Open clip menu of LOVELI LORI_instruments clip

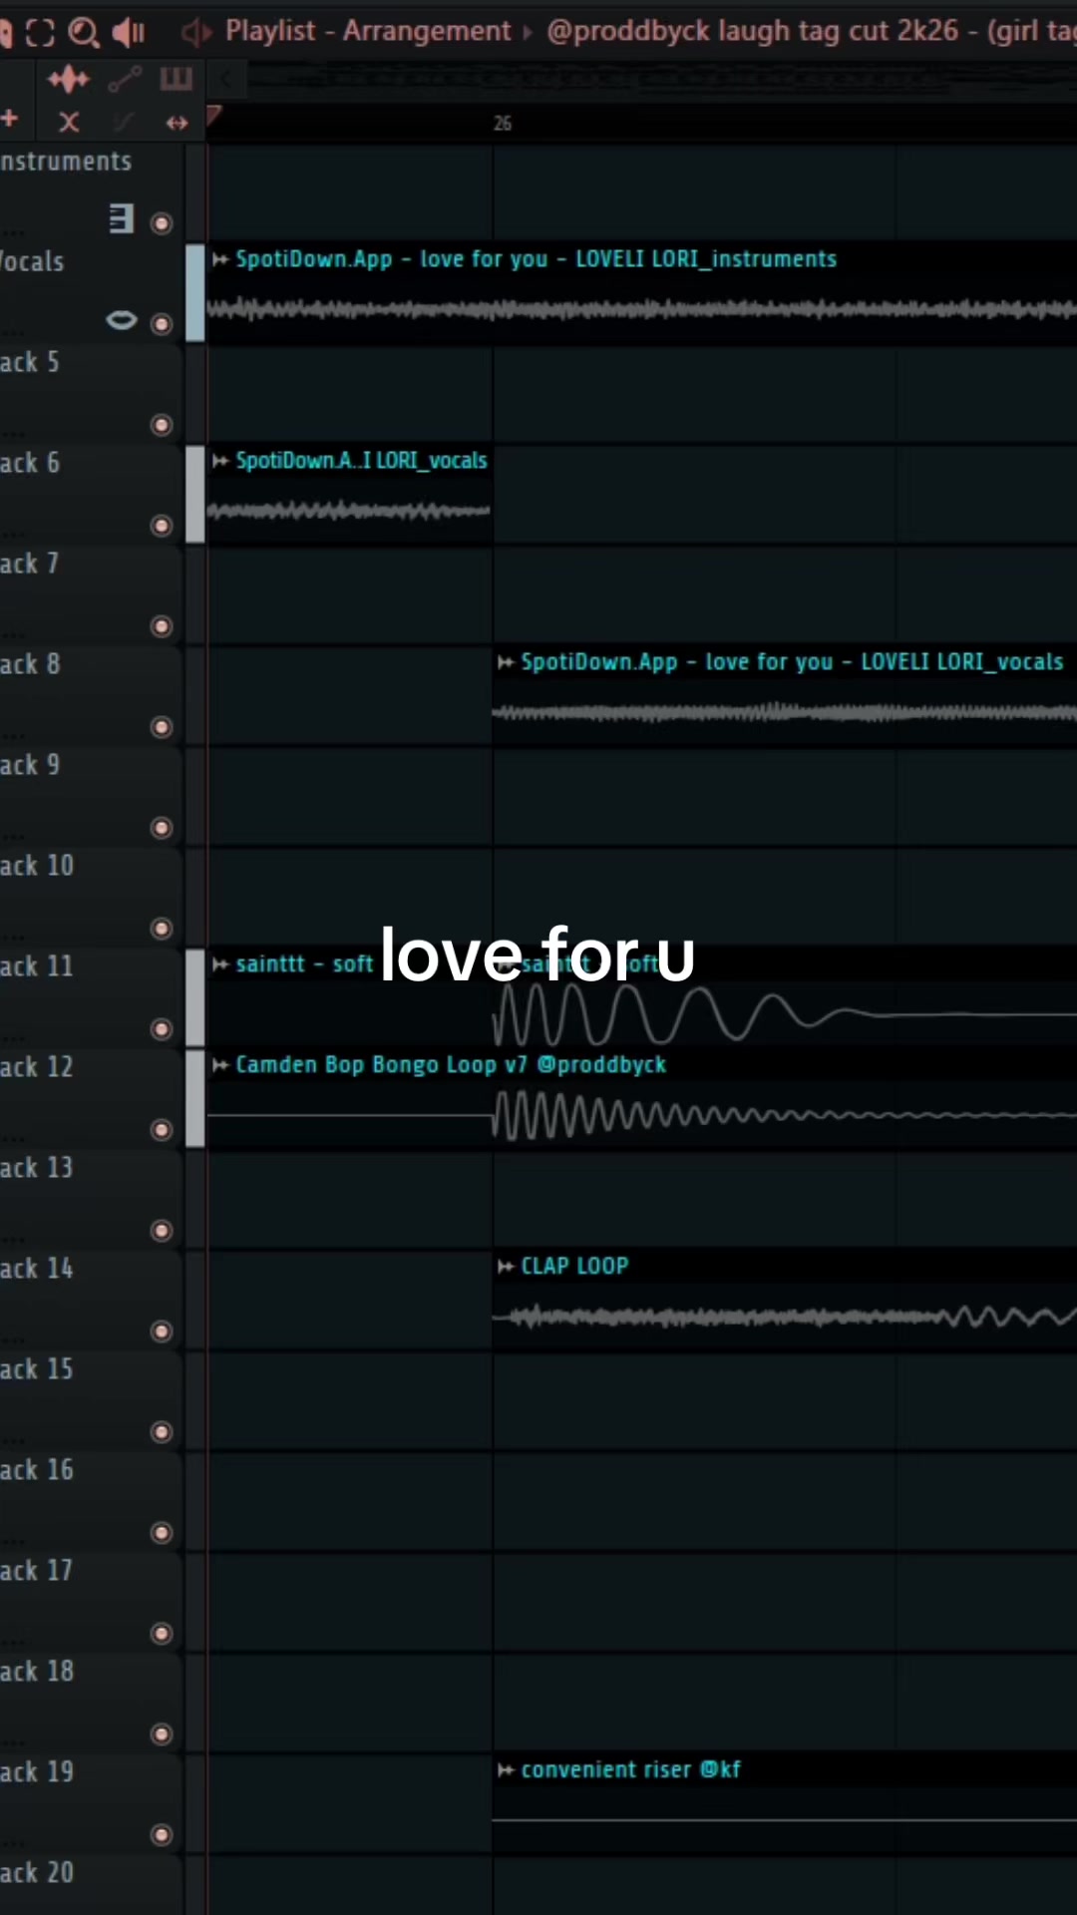(x=220, y=259)
